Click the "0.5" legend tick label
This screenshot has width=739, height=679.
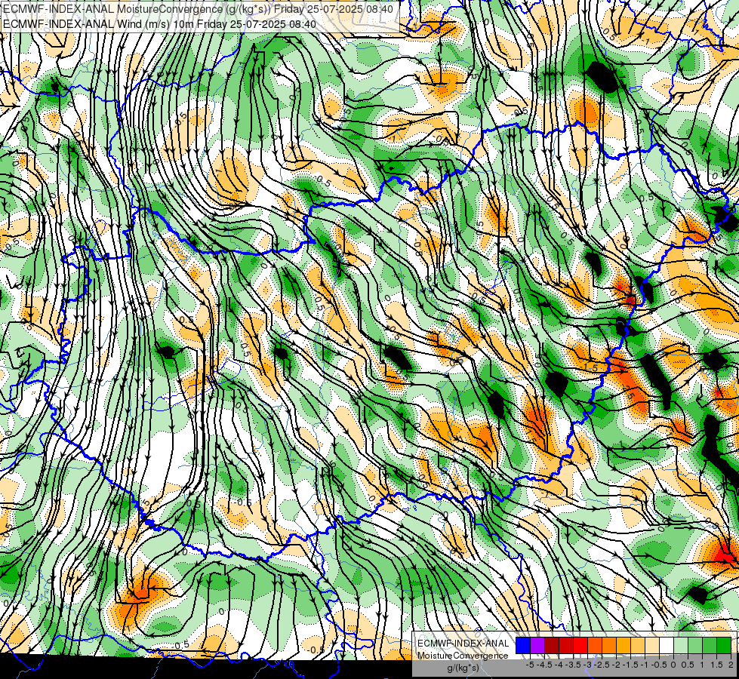pos(688,665)
